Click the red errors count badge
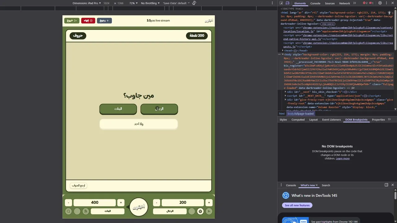 click(x=365, y=3)
